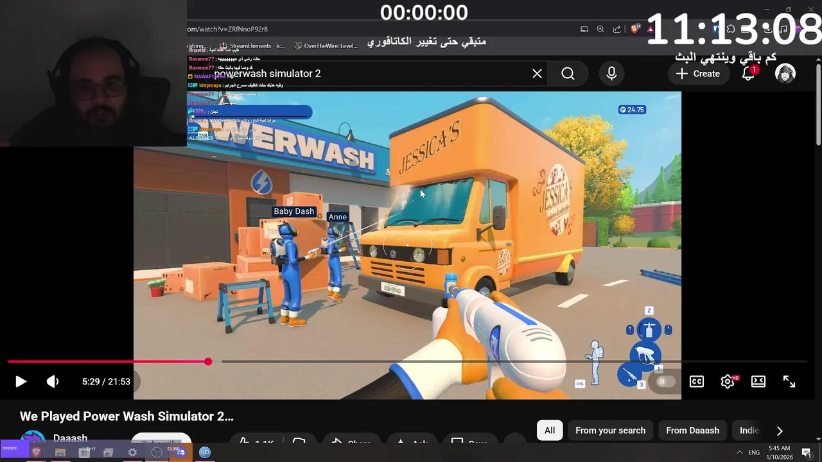Open the qBittorrent taskbar icon
Viewport: 822px width, 462px height.
[205, 452]
